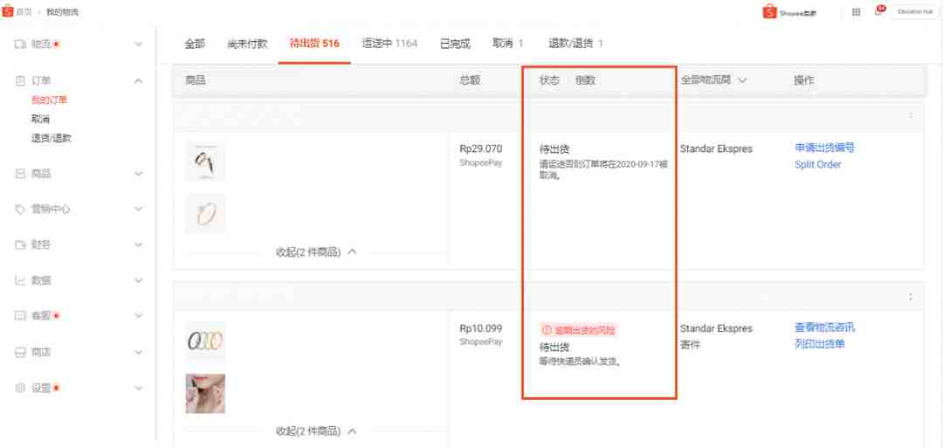Expand the 数据 sidebar section chevron
The height and width of the screenshot is (448, 943).
[x=138, y=280]
